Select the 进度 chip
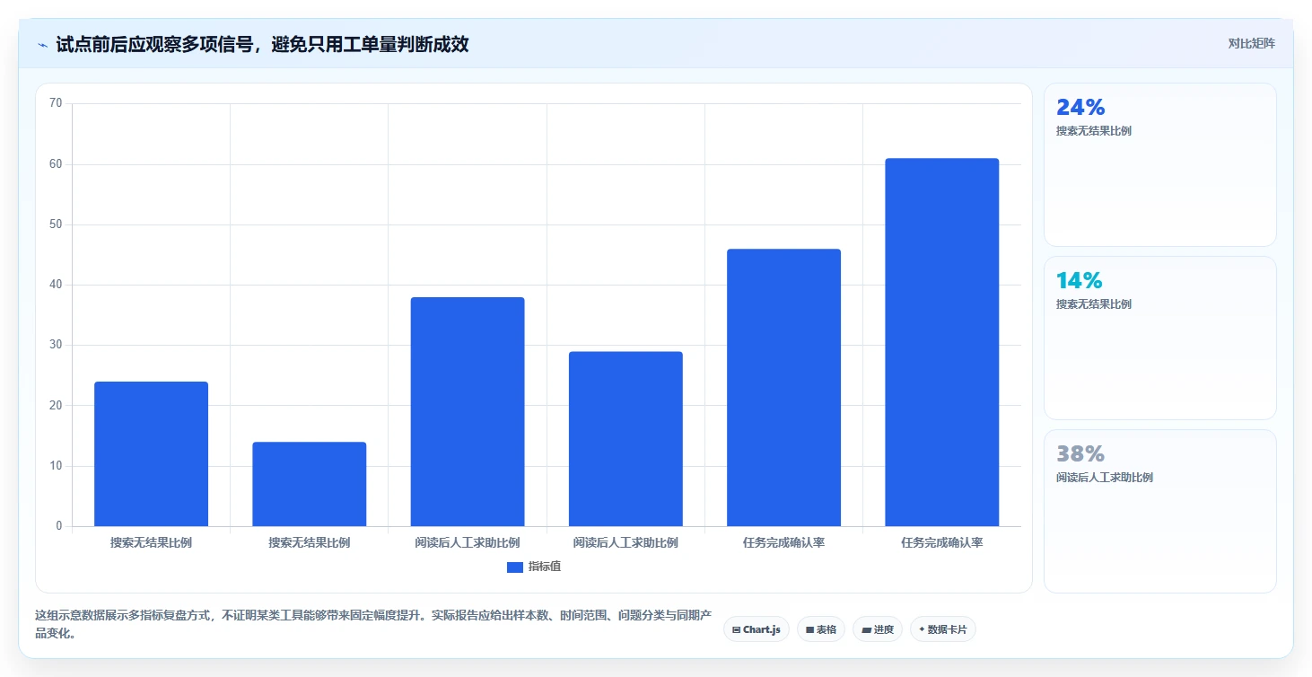 (x=878, y=629)
